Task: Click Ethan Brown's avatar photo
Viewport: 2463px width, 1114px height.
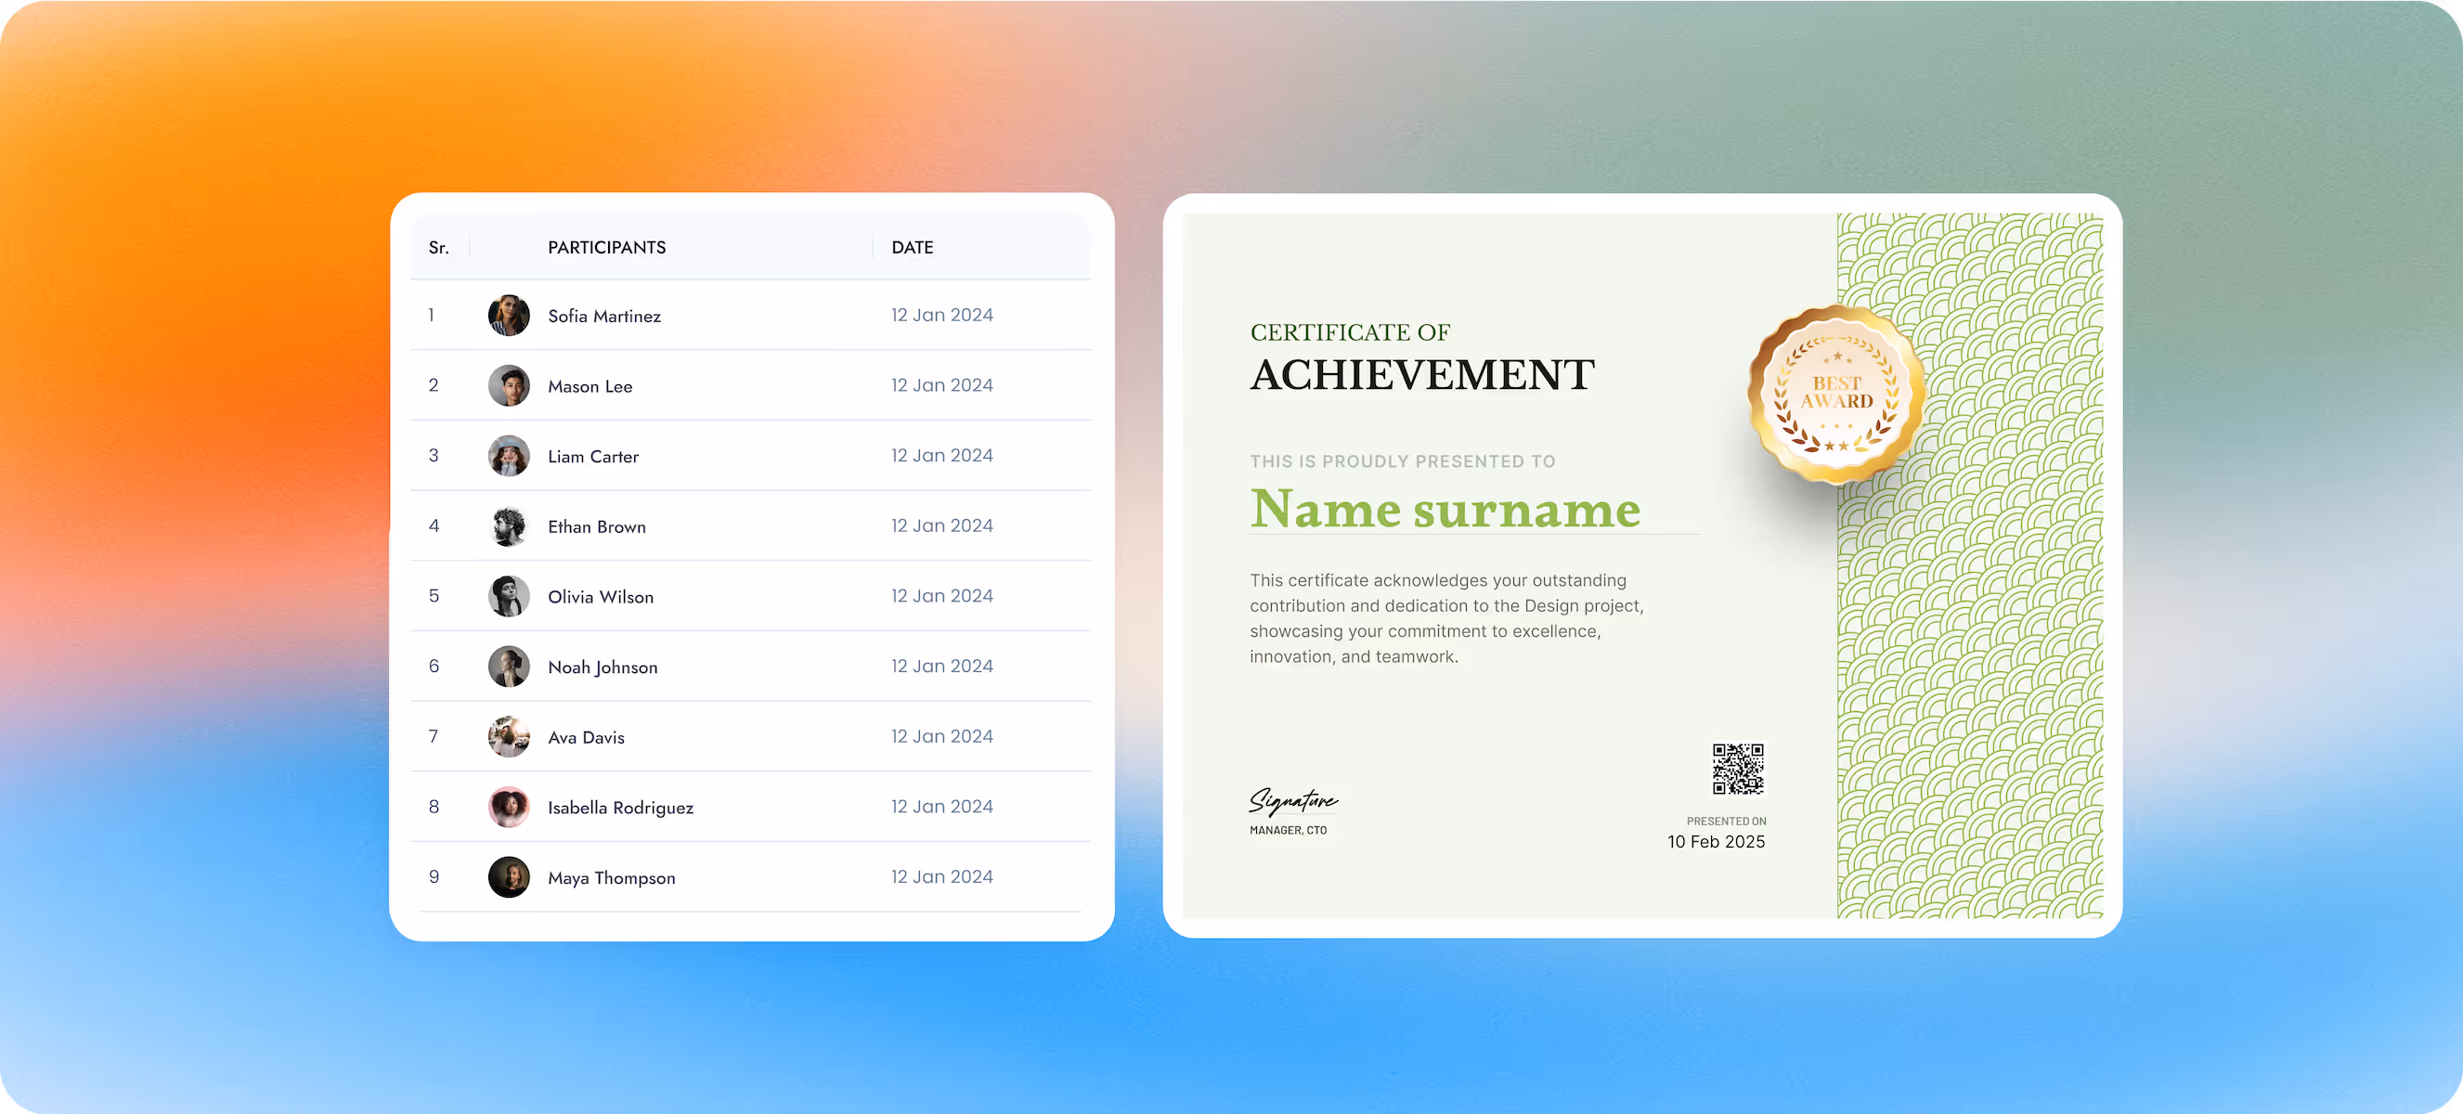Action: (x=509, y=526)
